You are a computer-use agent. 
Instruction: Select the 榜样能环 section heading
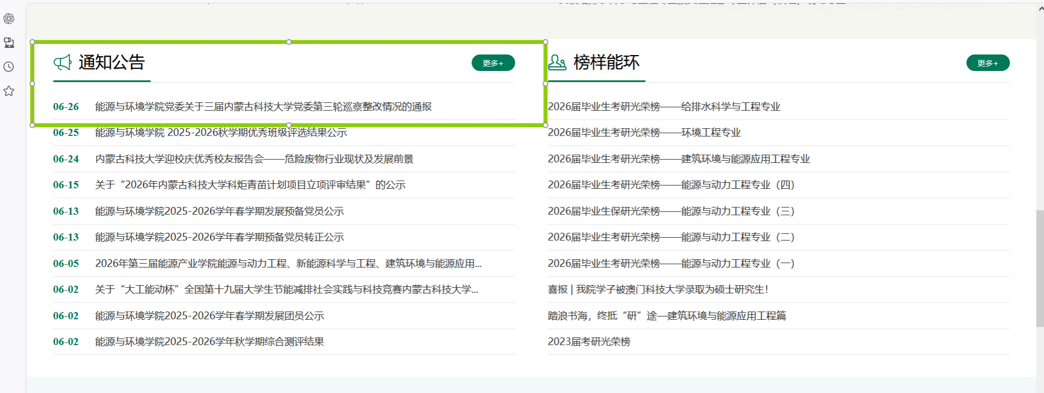[607, 62]
